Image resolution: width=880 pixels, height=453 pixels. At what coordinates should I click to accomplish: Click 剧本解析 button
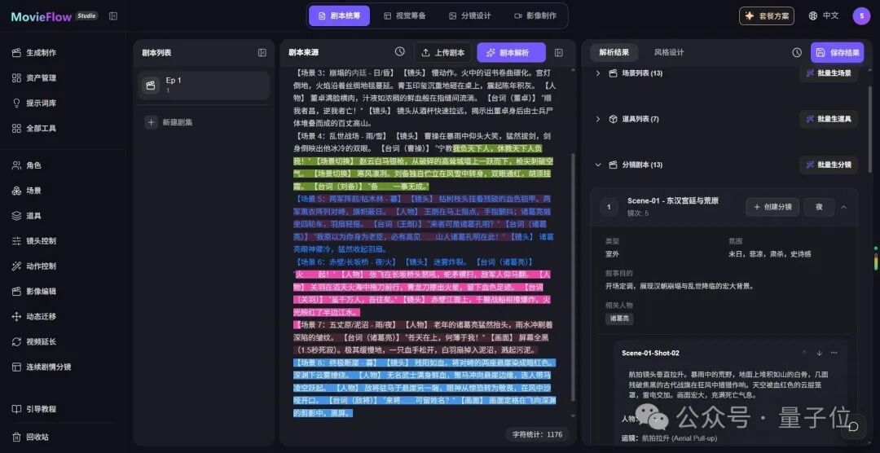pos(511,53)
